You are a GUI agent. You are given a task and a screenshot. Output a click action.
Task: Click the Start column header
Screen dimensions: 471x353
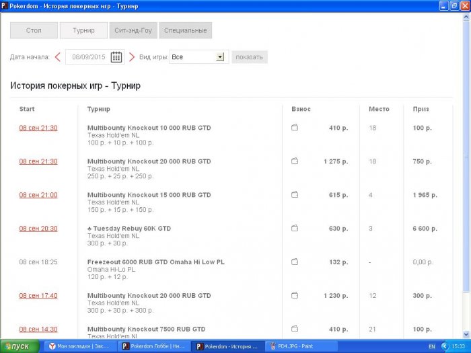pos(27,109)
